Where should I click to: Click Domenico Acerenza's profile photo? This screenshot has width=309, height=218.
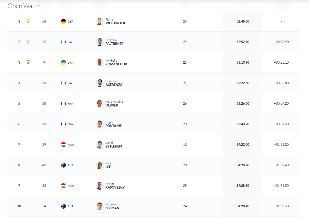pos(99,83)
